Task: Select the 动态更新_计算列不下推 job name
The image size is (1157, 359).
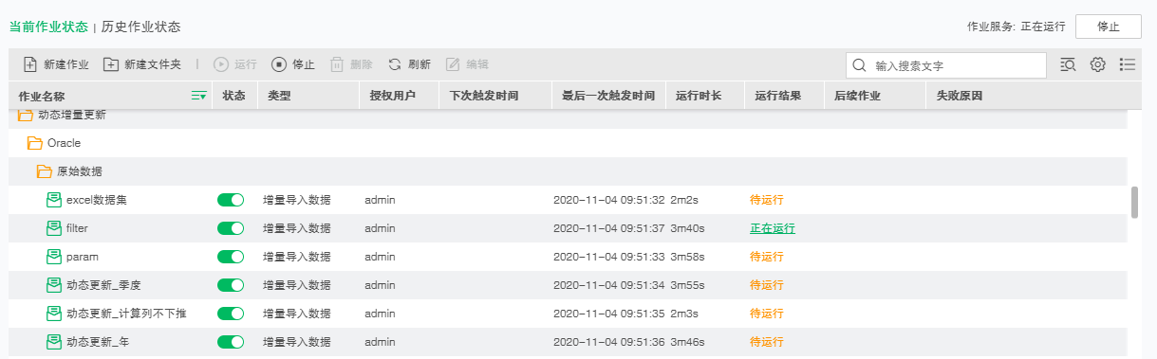Action: [126, 314]
